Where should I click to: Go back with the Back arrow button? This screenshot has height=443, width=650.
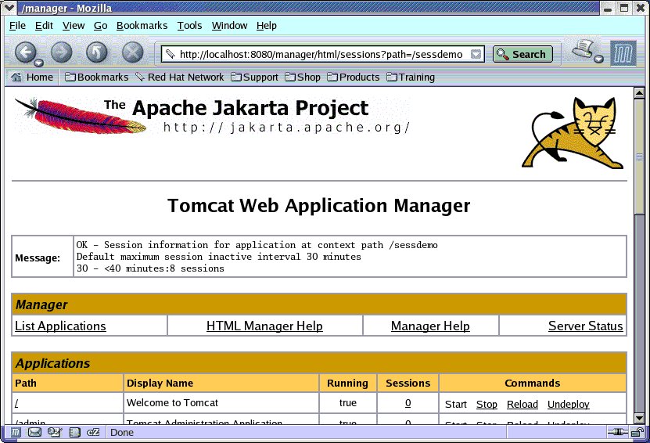25,52
